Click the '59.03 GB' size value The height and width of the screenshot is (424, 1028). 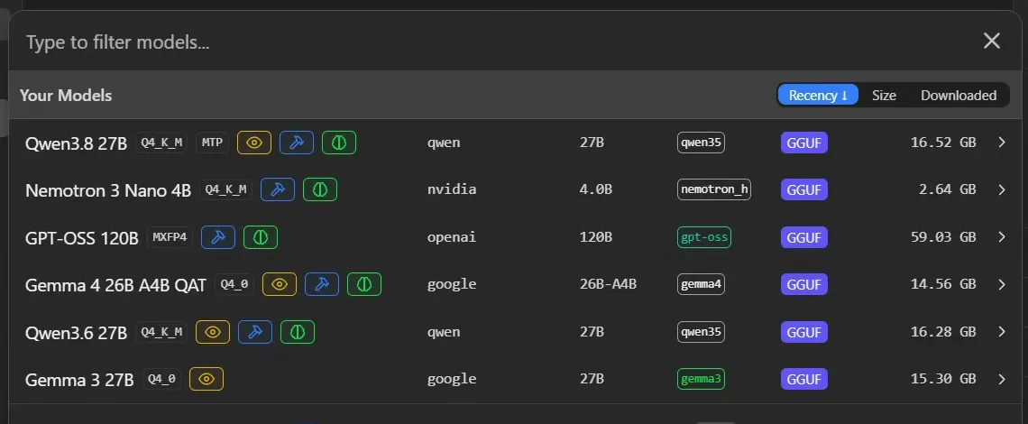(943, 237)
